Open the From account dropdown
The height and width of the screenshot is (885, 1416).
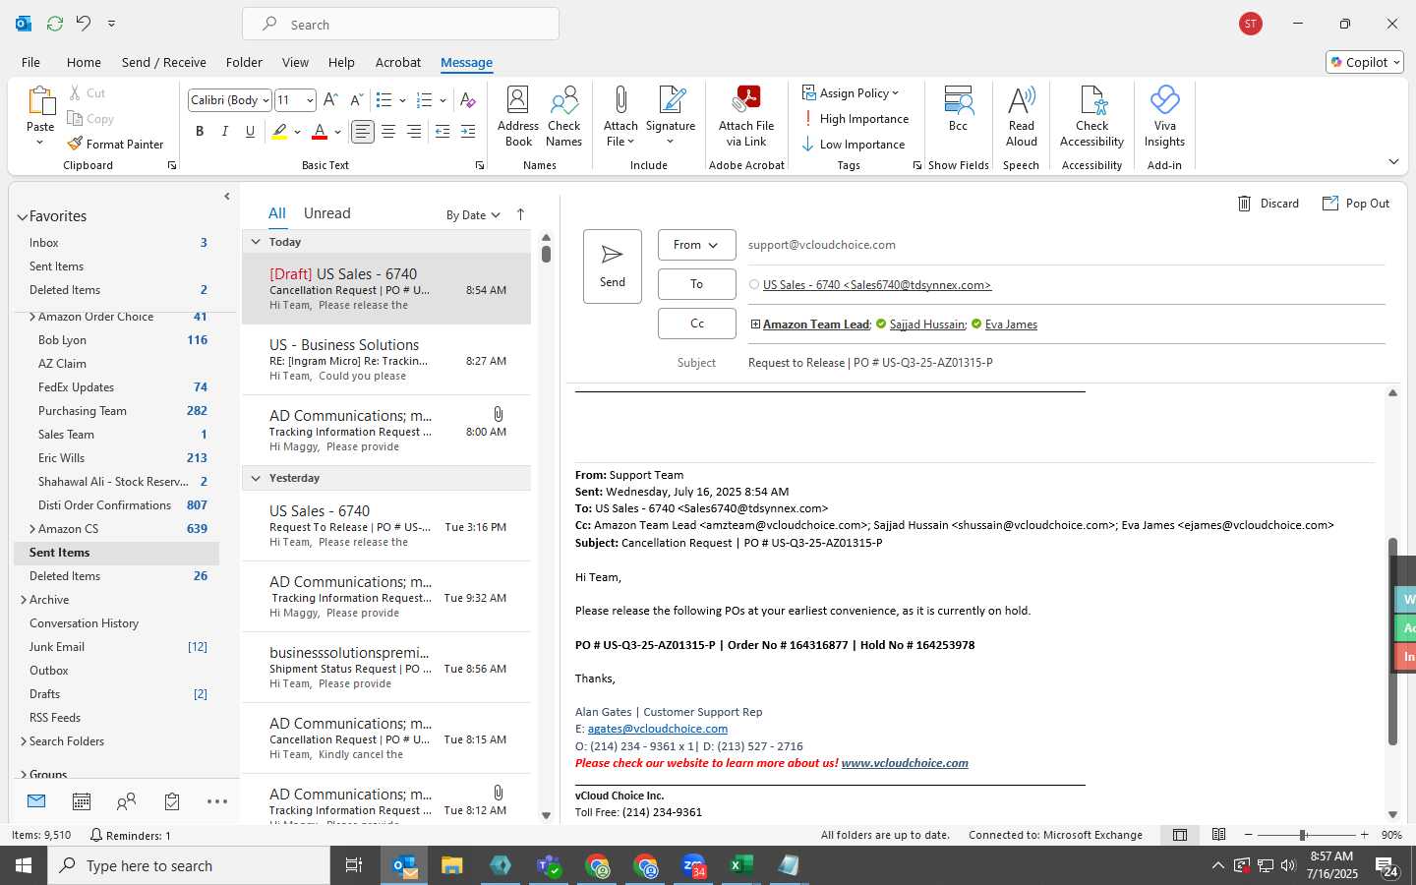[696, 245]
